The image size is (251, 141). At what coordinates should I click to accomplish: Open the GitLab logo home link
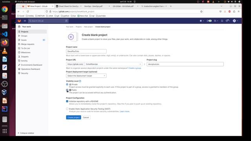19,21
